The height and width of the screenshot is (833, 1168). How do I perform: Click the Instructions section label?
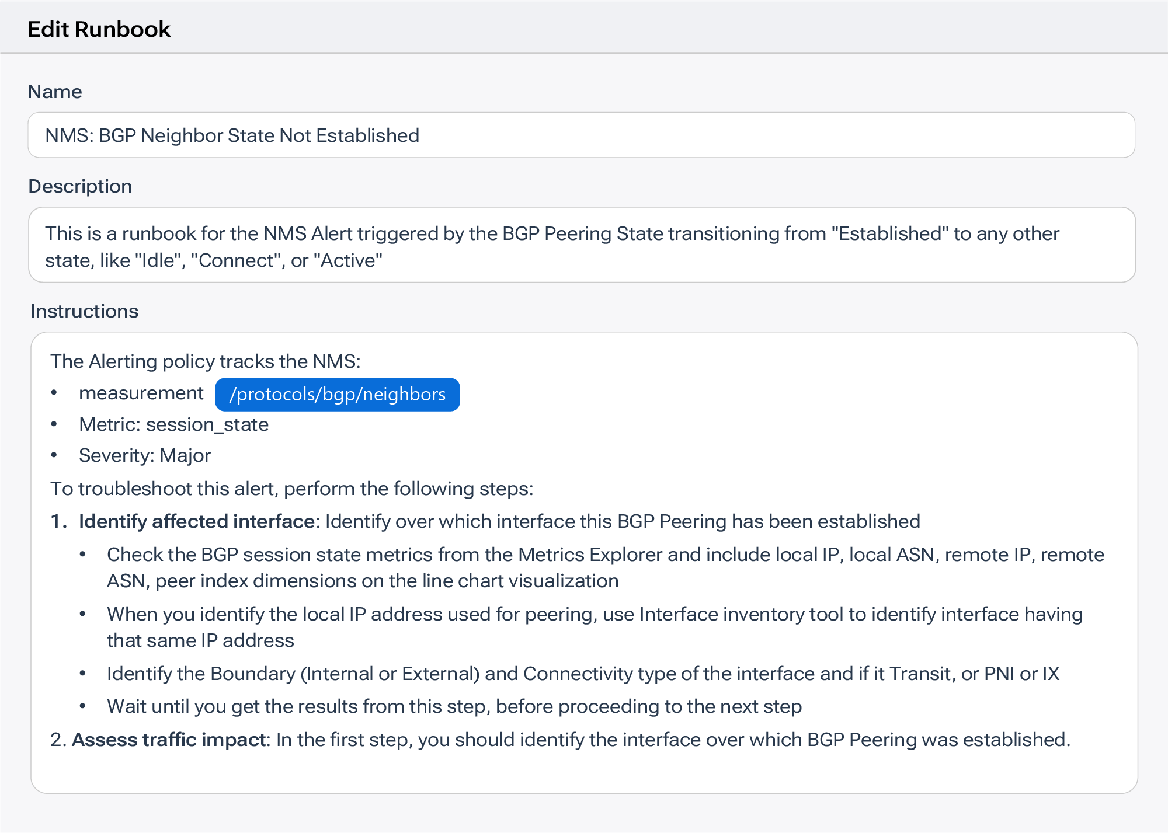click(85, 311)
